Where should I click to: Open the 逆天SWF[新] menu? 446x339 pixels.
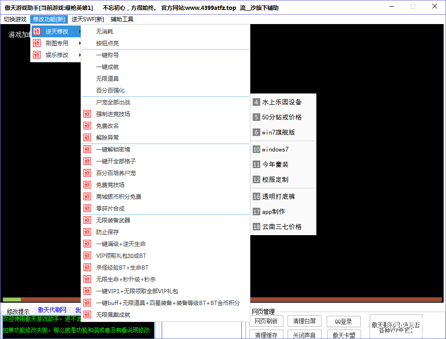pos(88,19)
